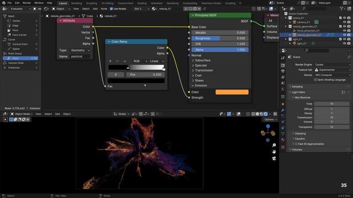
Task: Switch to the Shading workspace tab
Action: 142,3
